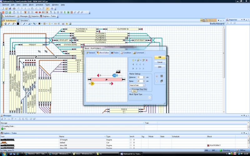This screenshot has height=156, width=250.
Task: Select the lower radio button in dialog
Action: click(157, 81)
